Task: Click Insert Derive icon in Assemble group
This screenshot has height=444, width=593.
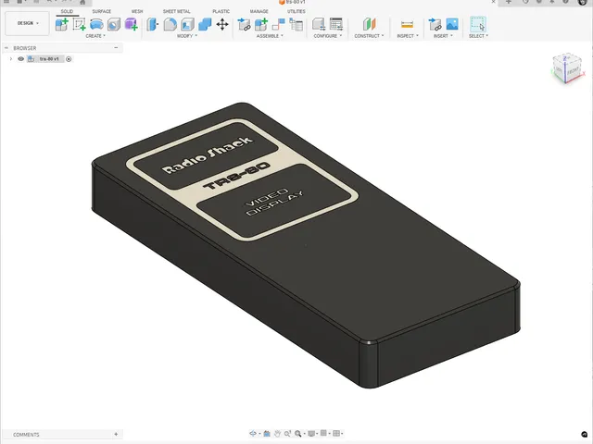Action: click(244, 25)
